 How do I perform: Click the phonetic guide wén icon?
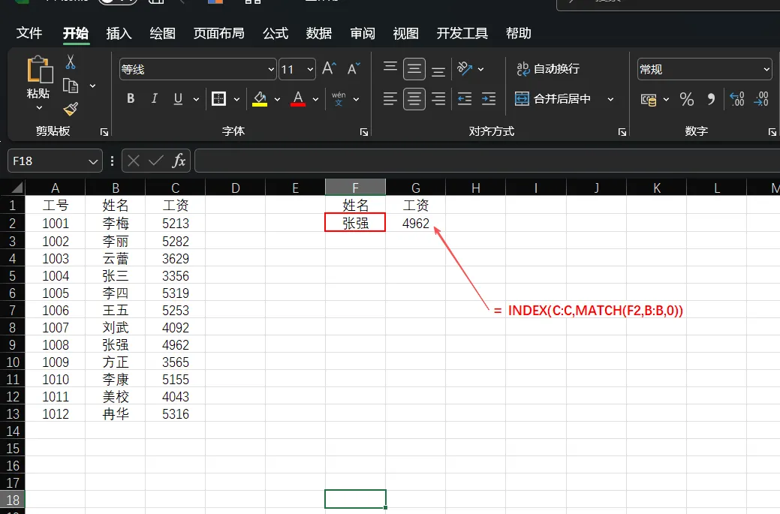[339, 99]
